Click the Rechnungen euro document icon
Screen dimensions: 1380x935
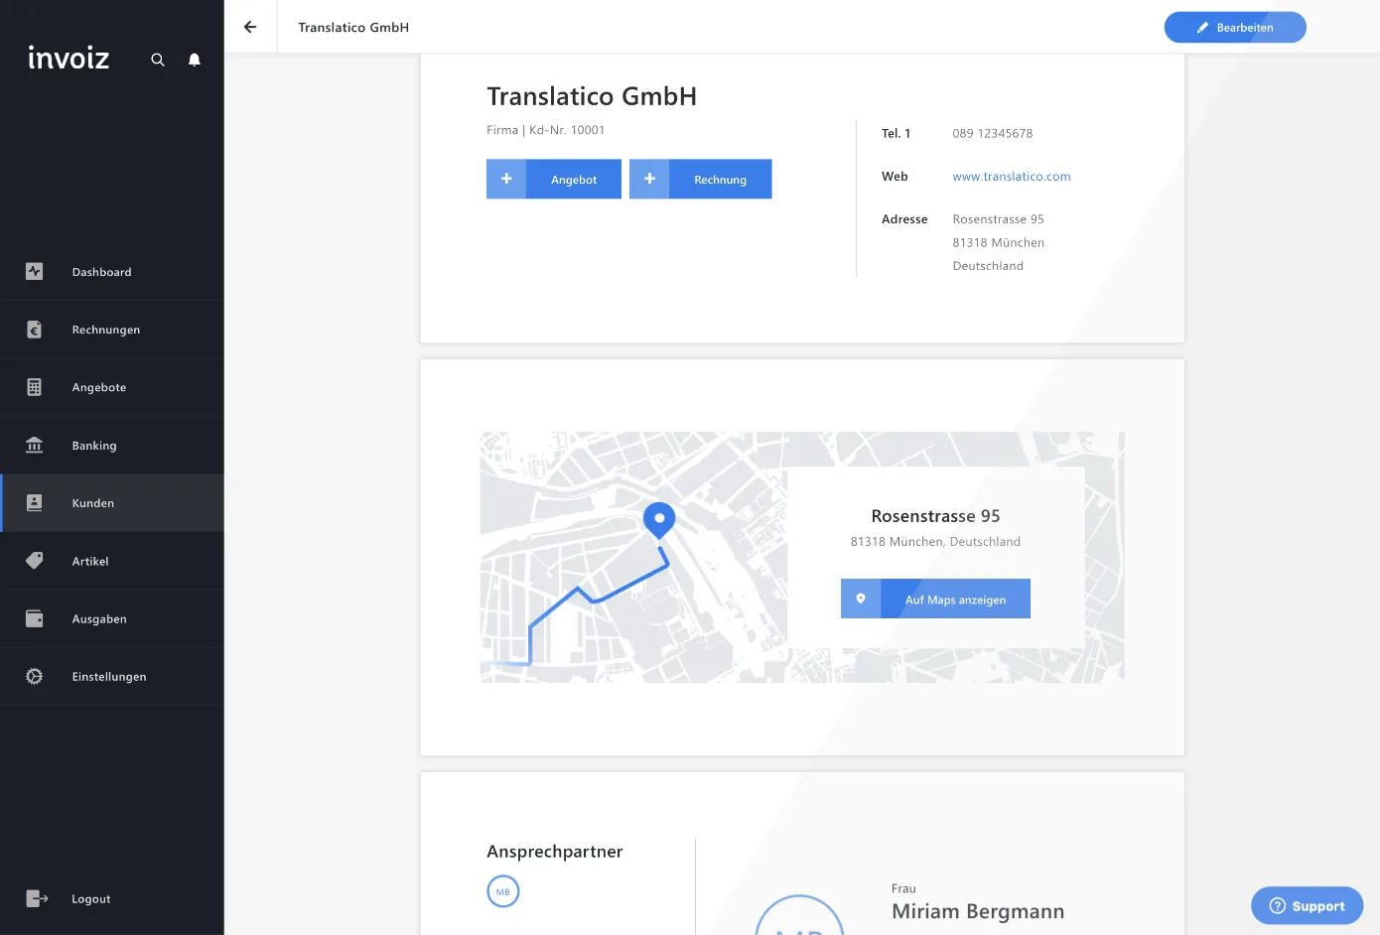pyautogui.click(x=35, y=330)
